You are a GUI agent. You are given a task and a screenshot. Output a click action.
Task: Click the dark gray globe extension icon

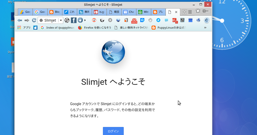(x=102, y=20)
